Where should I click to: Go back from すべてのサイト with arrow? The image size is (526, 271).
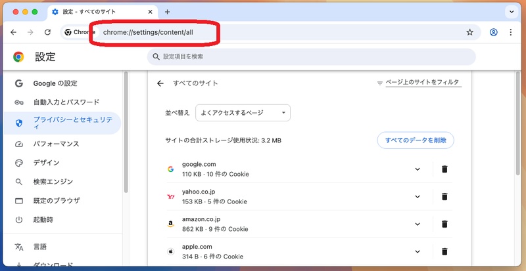click(x=160, y=83)
